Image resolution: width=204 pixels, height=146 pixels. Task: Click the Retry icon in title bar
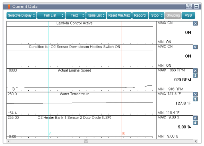[189, 6]
